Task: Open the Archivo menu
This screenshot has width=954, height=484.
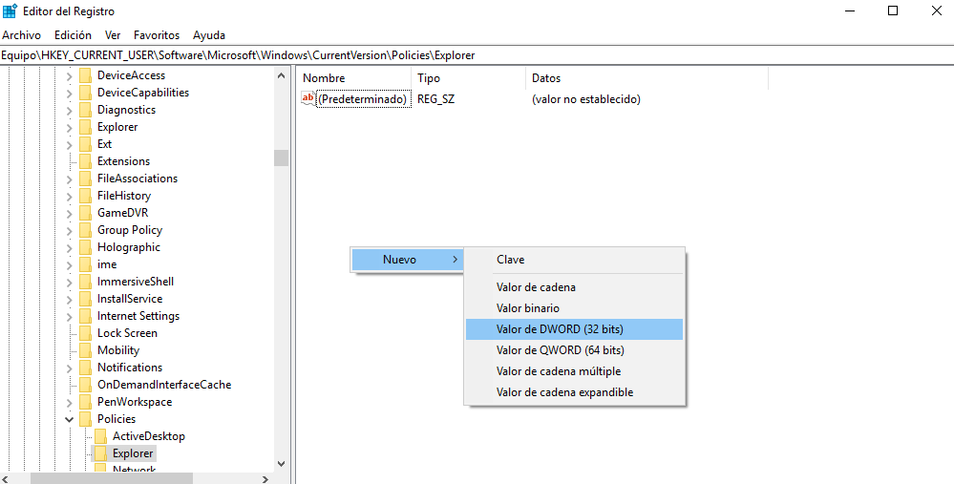Action: [x=21, y=35]
